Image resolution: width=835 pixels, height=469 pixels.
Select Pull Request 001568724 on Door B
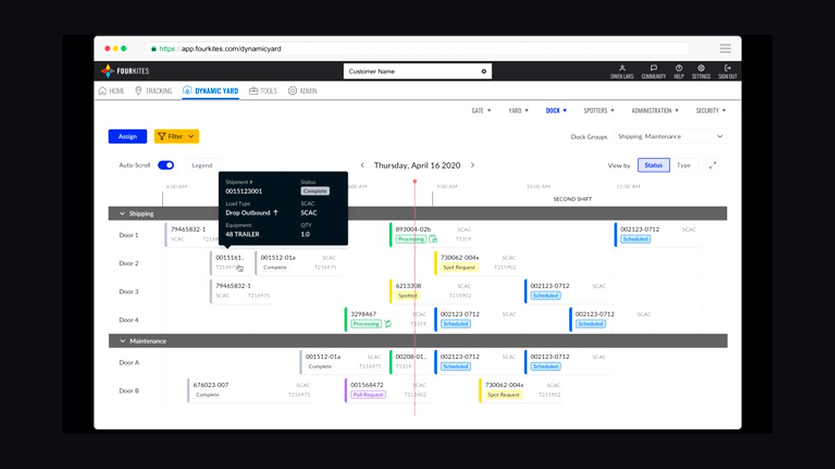pos(386,390)
